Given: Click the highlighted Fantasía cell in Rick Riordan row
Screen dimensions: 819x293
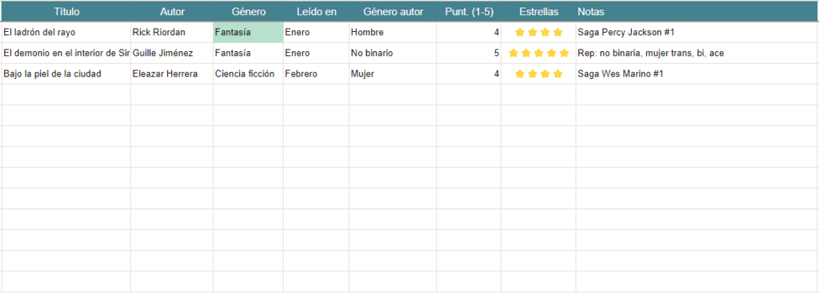Looking at the screenshot, I should pos(248,32).
